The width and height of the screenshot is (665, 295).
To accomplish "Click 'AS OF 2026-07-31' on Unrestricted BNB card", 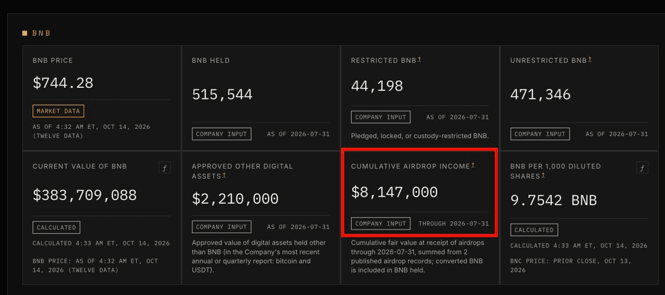I will 617,134.
